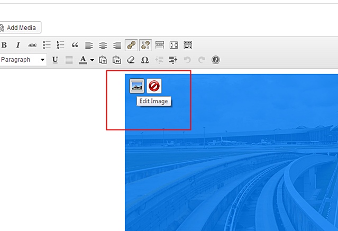The width and height of the screenshot is (338, 231).
Task: Open the special character (Omega) picker
Action: 145,60
